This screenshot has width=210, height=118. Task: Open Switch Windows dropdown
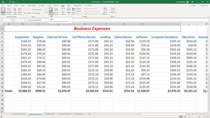pos(105,11)
